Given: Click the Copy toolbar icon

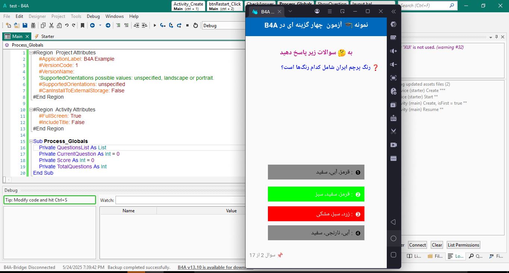Looking at the screenshot, I should pos(43,25).
